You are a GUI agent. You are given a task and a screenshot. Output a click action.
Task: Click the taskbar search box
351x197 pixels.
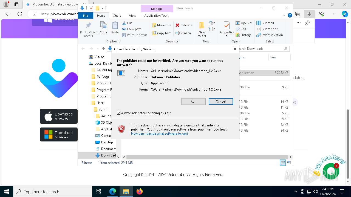53,192
